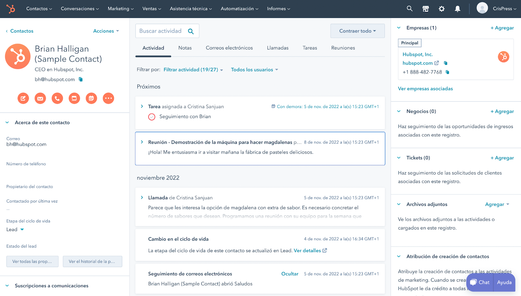Mark Seguimiento con Brian task complete

pyautogui.click(x=152, y=117)
